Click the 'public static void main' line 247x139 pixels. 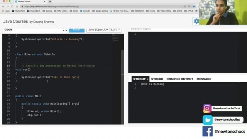[50, 104]
